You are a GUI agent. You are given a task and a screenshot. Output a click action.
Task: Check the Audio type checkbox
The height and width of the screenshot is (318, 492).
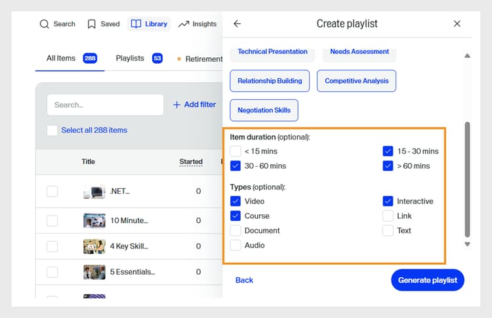[236, 245]
